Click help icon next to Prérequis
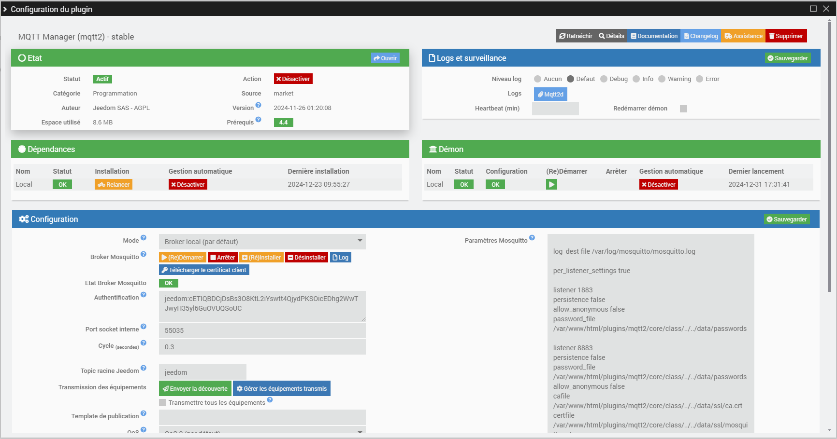The image size is (837, 439). (259, 120)
